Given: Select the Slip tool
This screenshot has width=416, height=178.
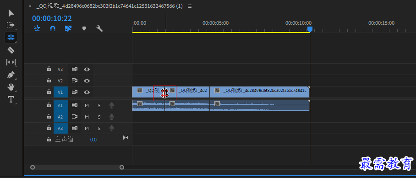Looking at the screenshot, I should click(11, 62).
